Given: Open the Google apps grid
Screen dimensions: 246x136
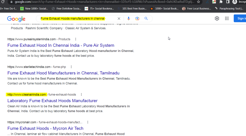Looking at the screenshot, I should point(227,18).
